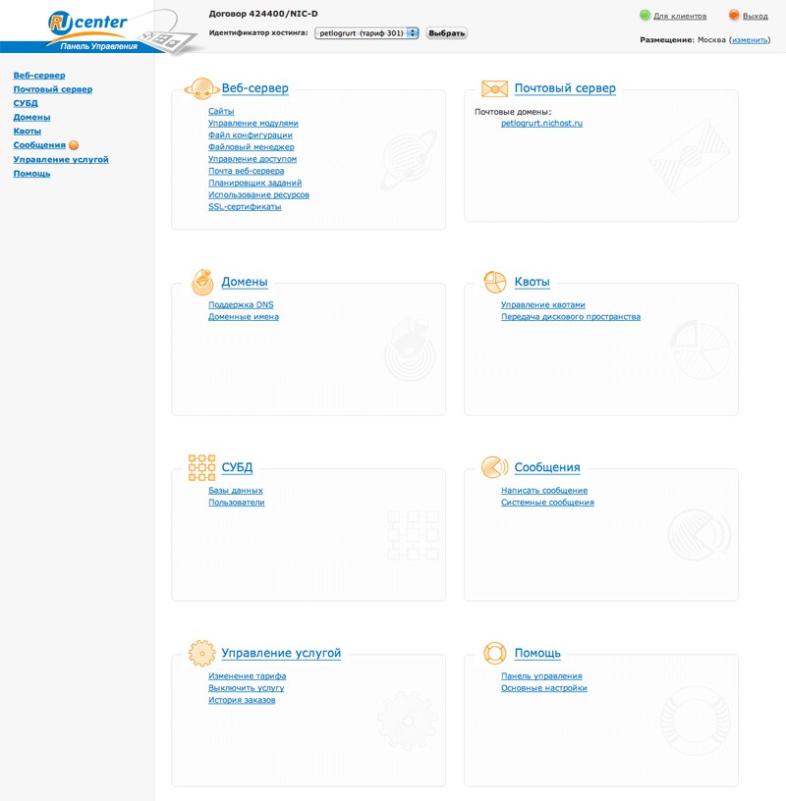Click the orange notification icon beside Сообщения
786x801 pixels.
click(x=74, y=145)
